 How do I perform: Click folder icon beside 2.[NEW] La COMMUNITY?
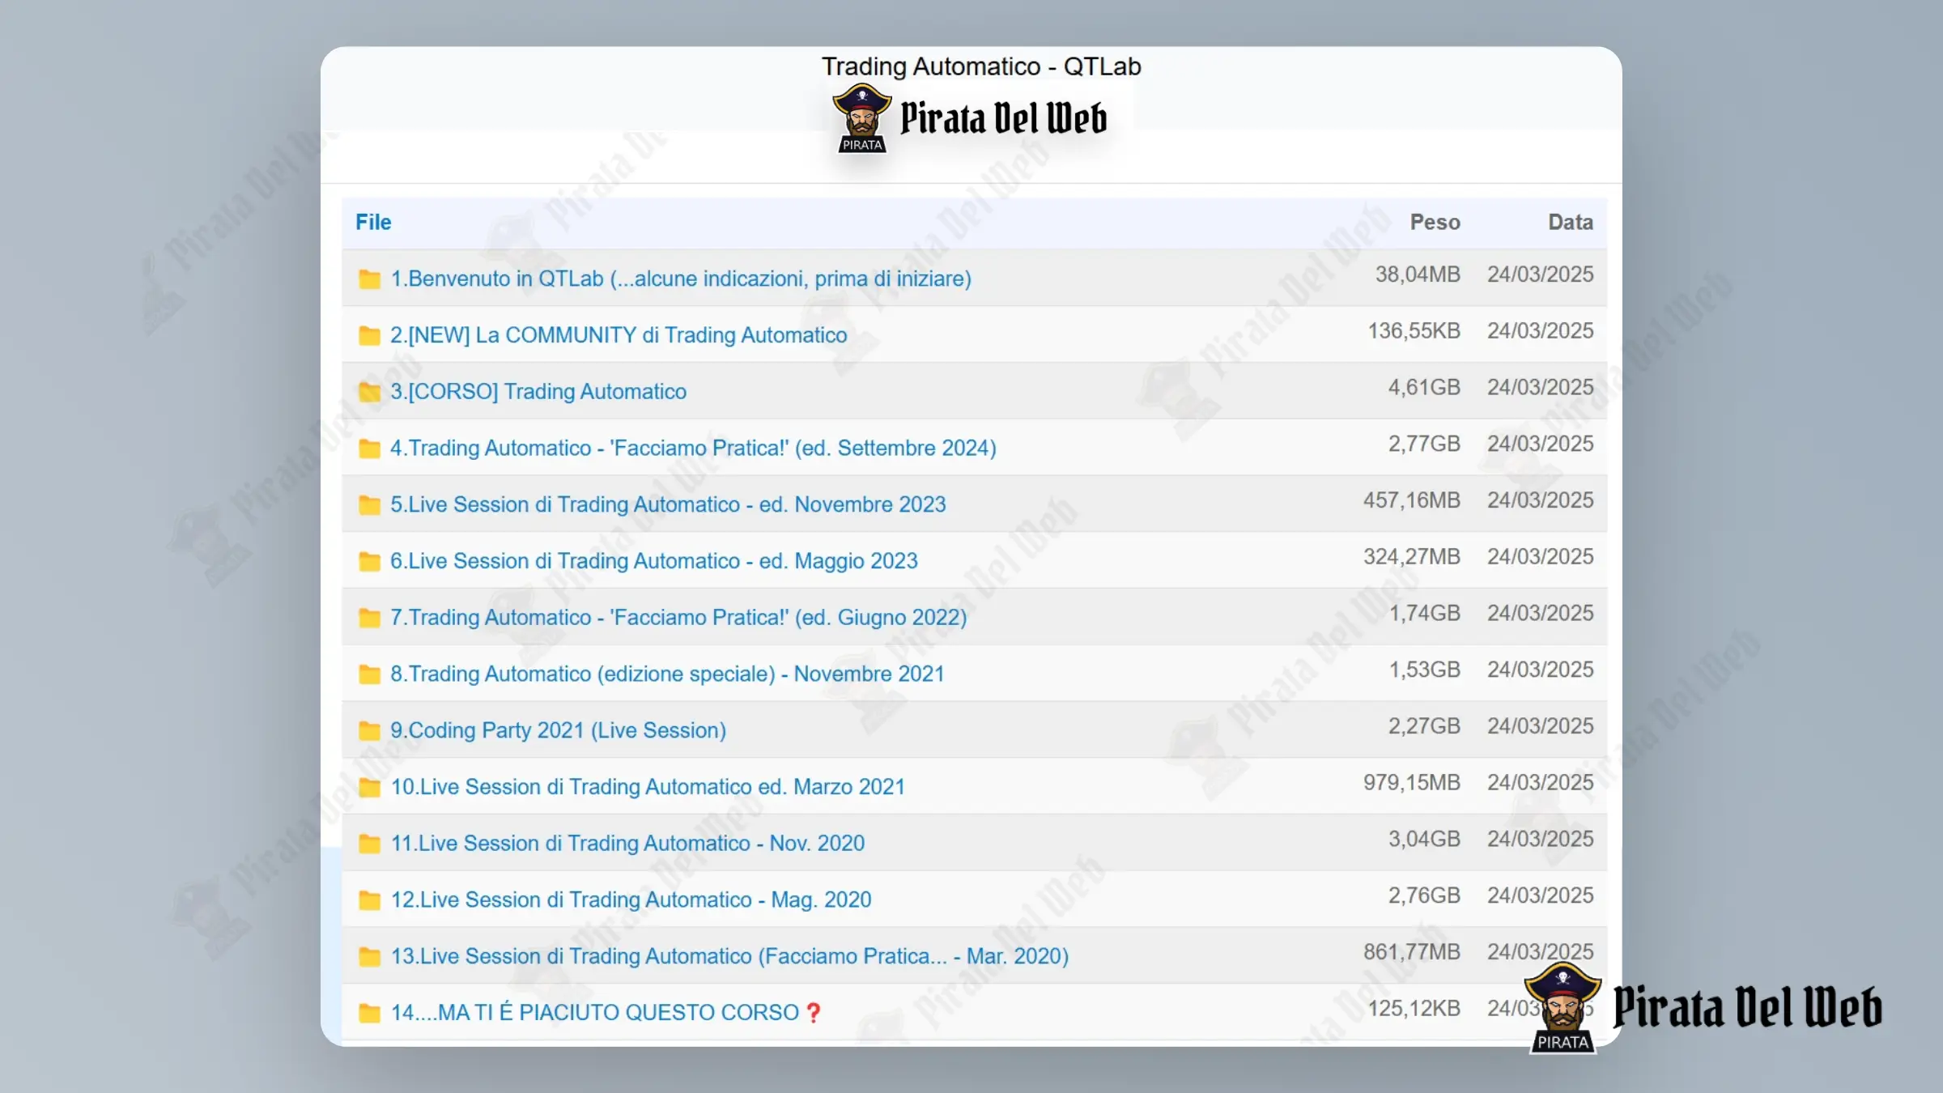click(x=369, y=335)
